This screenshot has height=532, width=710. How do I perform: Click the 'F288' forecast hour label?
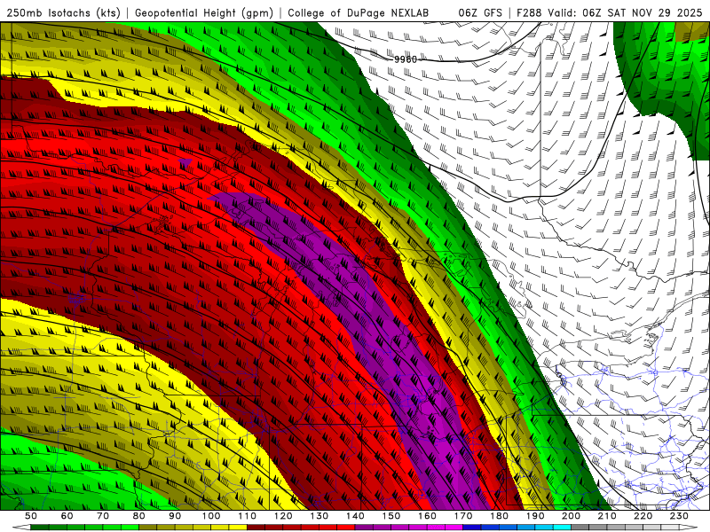click(x=529, y=12)
